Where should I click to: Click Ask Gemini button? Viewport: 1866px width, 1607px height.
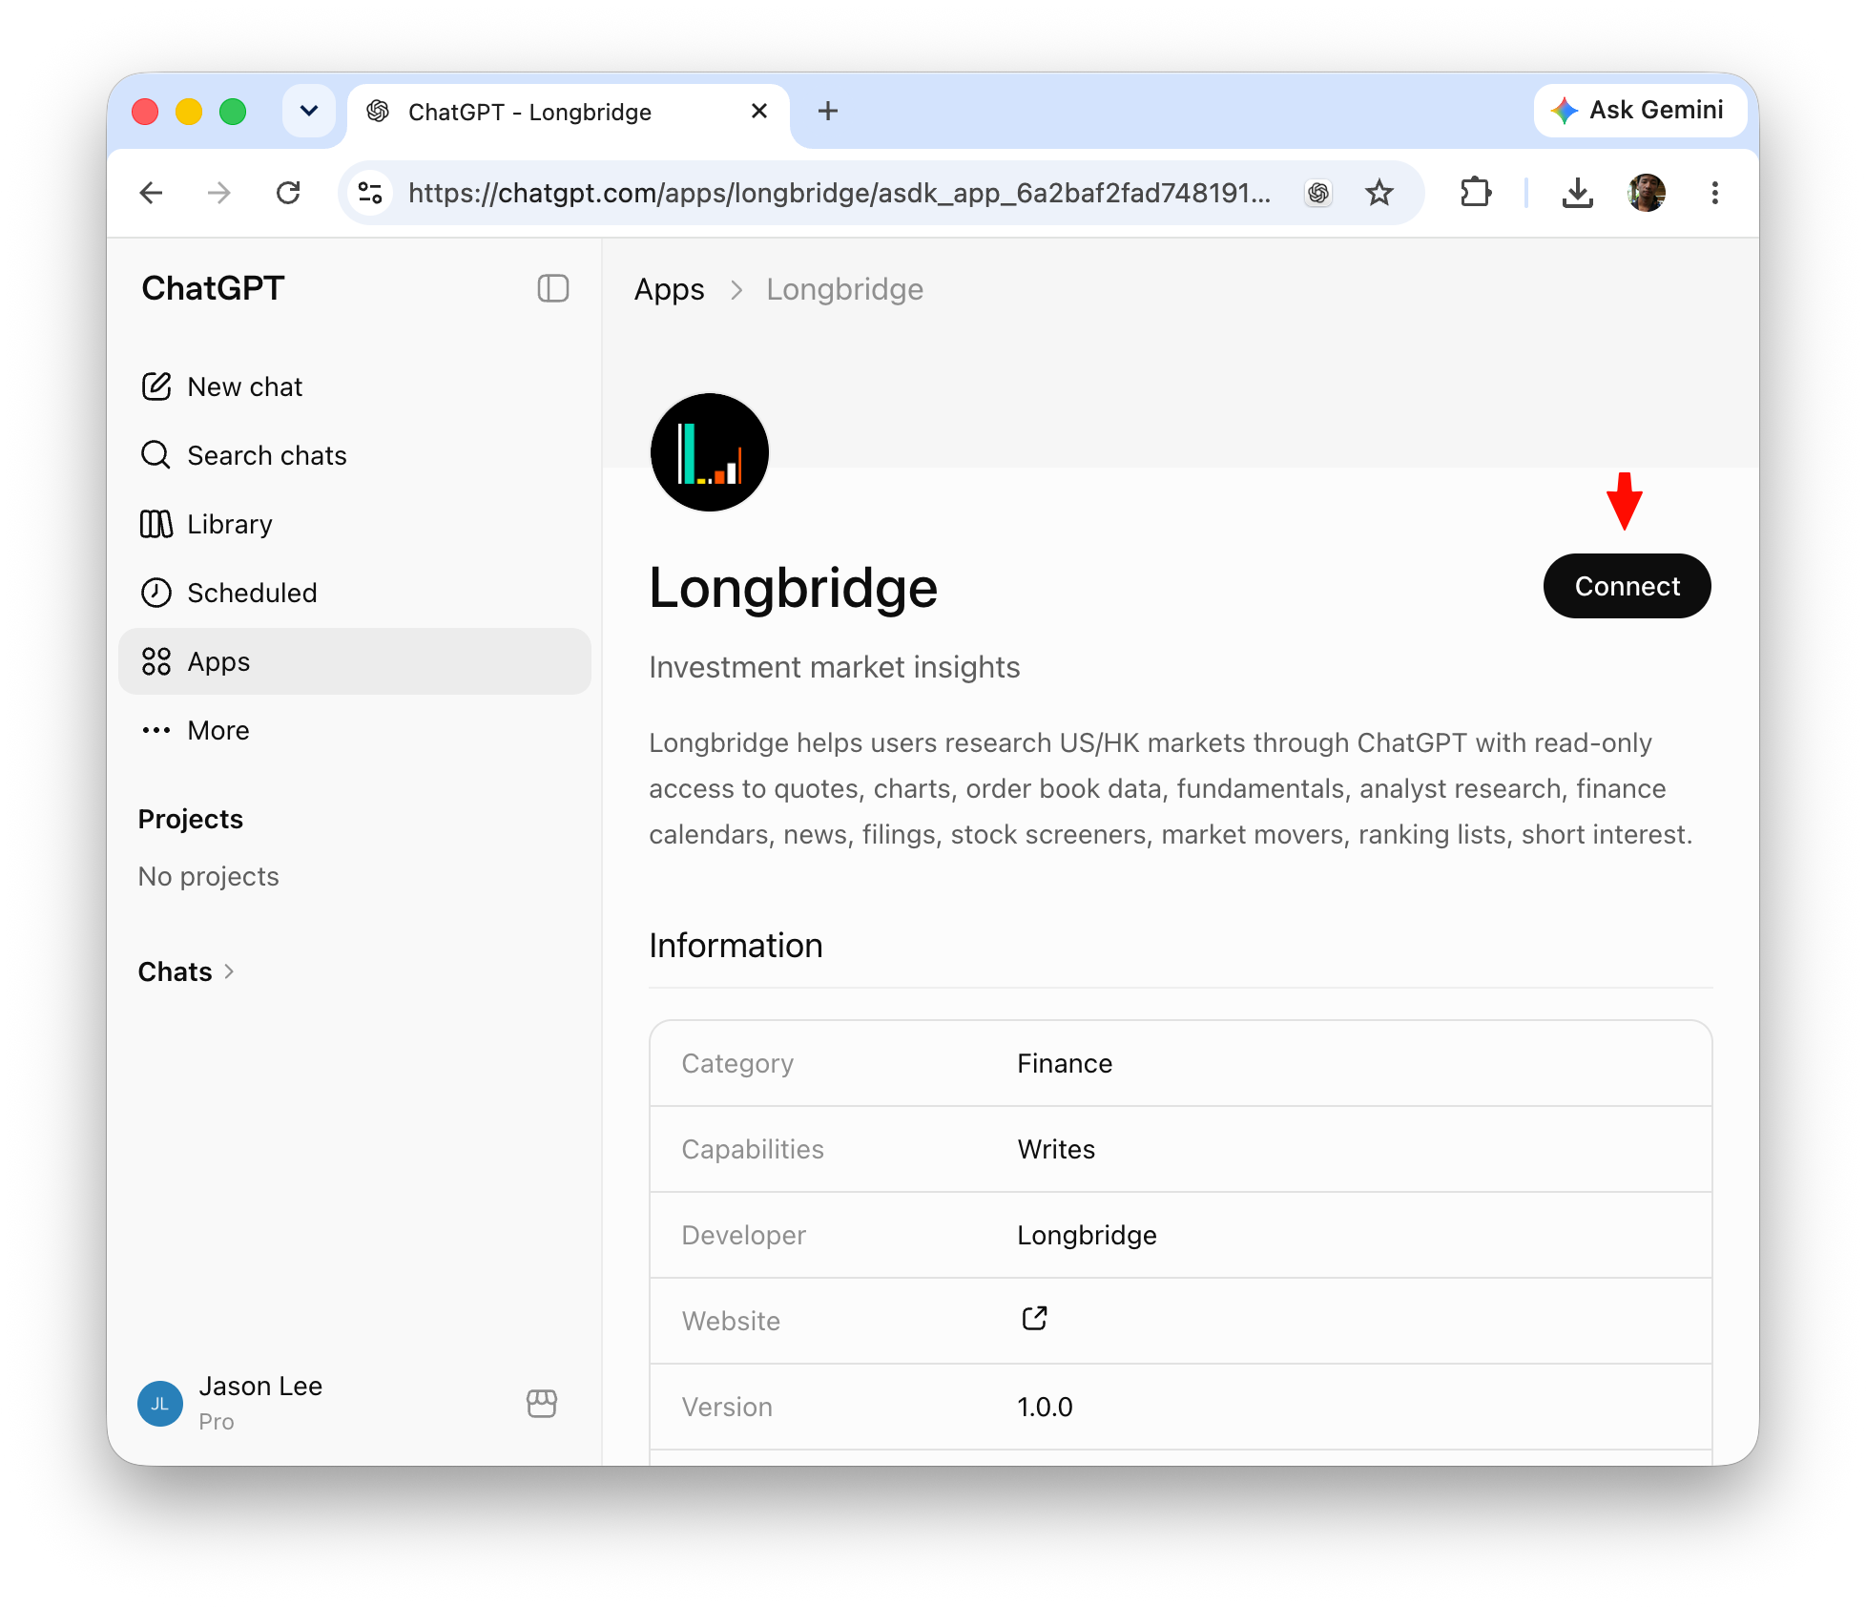coord(1639,111)
